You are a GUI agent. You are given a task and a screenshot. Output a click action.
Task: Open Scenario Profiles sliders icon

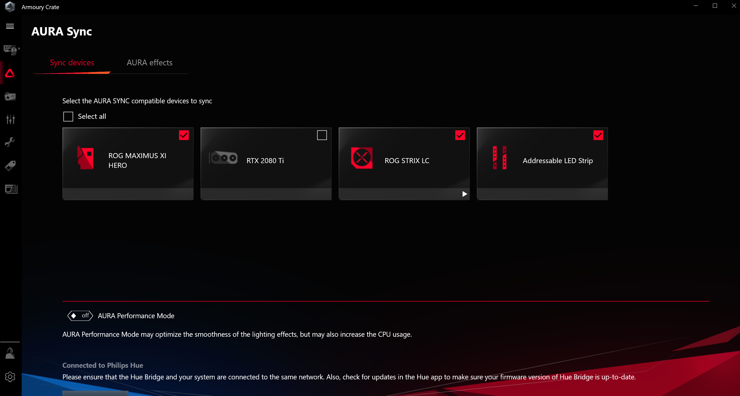(x=10, y=119)
